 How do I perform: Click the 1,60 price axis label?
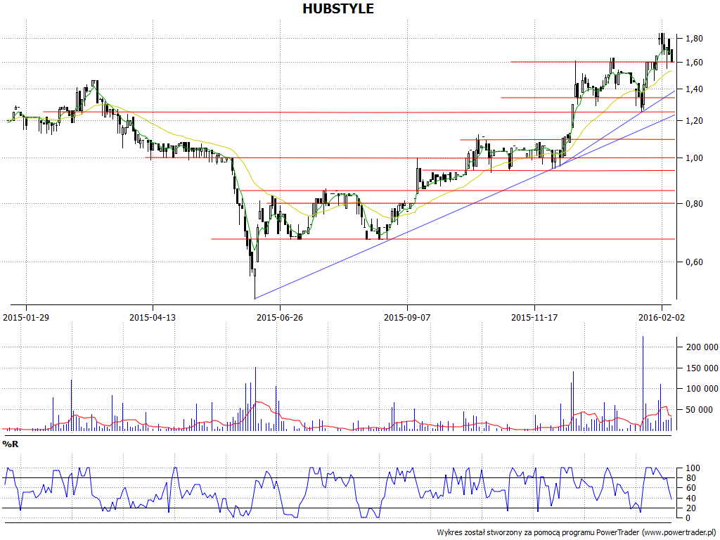[x=694, y=63]
